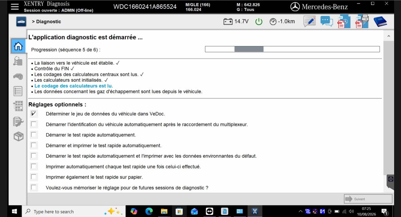Click the scrollbar up arrow
Screen dimensions: 401x217
point(388,36)
